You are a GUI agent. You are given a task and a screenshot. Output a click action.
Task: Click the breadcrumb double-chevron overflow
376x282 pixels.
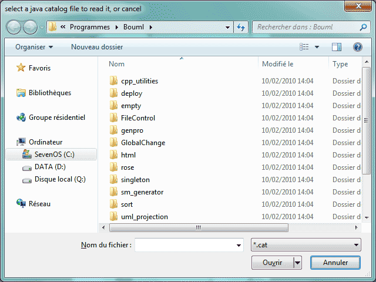63,27
